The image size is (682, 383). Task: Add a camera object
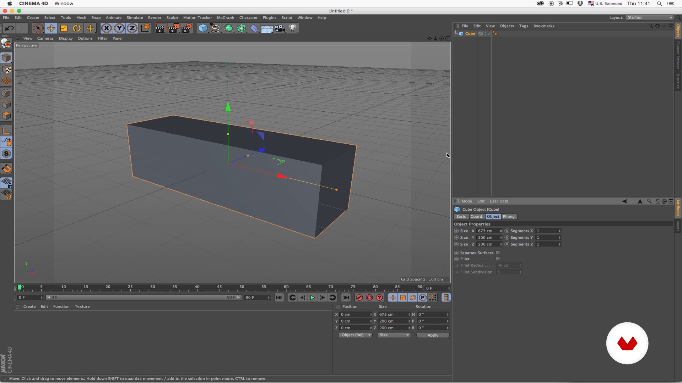pyautogui.click(x=280, y=28)
